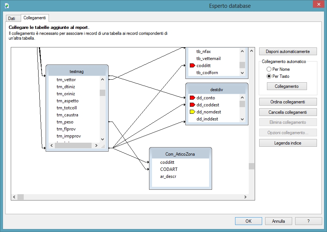This screenshot has width=327, height=232.
Task: Click the testmag resize grip corner
Action: [103, 146]
